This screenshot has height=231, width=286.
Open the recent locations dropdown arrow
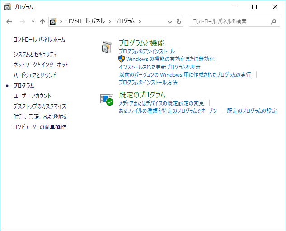[x=33, y=22]
